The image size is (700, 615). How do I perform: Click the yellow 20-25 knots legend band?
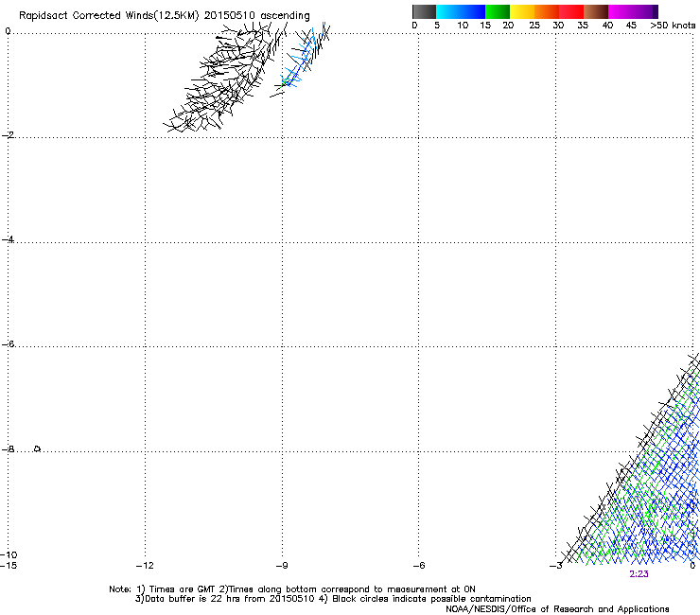522,11
